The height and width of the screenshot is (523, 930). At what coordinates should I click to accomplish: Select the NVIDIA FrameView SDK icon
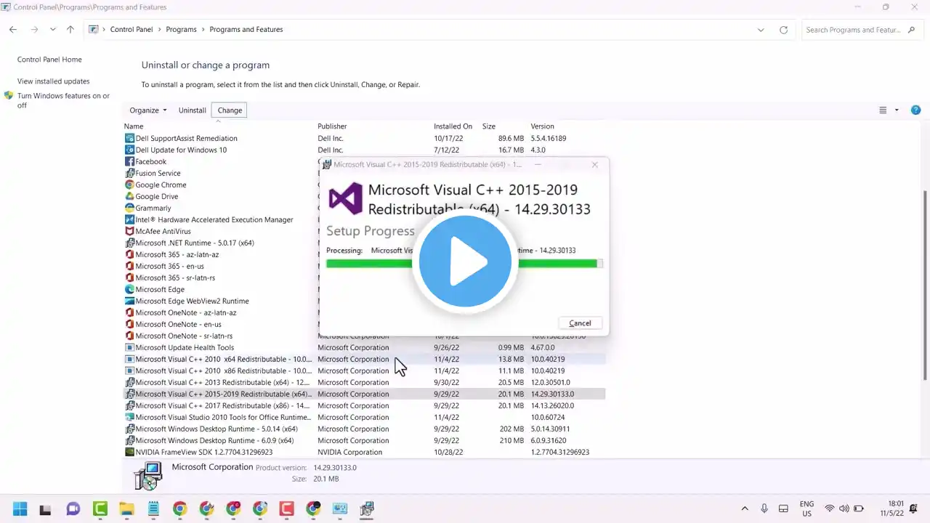pos(130,452)
